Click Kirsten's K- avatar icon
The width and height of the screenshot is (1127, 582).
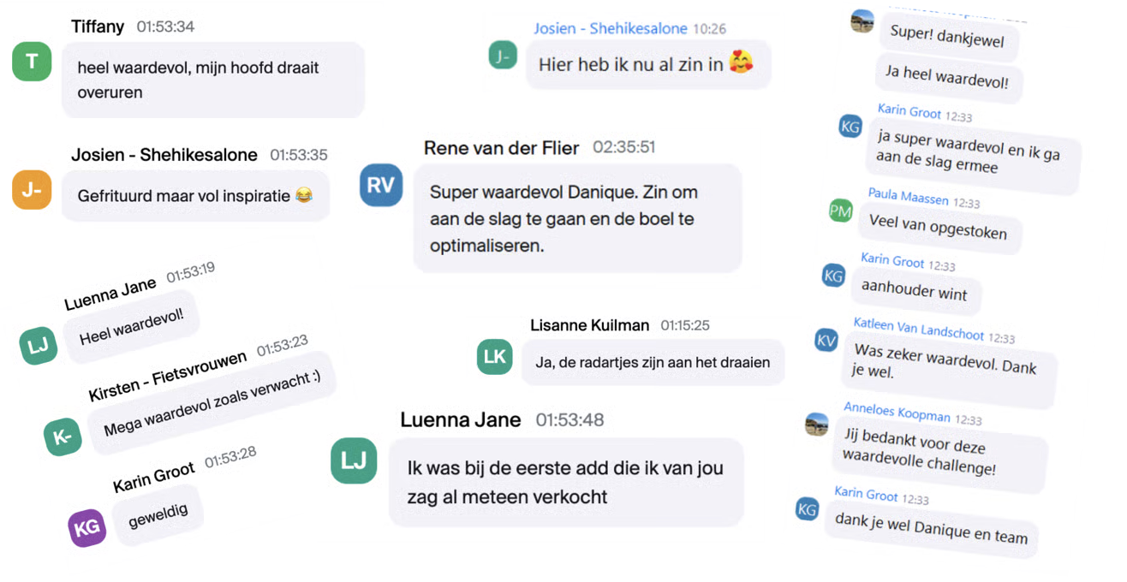click(63, 436)
